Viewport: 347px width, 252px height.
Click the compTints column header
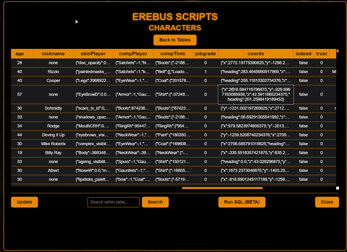173,53
